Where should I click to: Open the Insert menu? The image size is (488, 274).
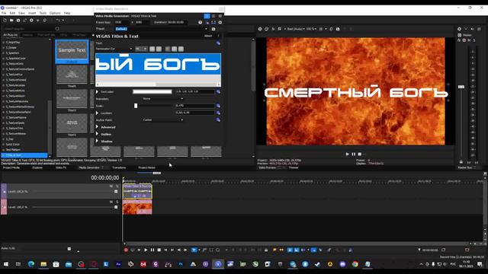pyautogui.click(x=32, y=13)
